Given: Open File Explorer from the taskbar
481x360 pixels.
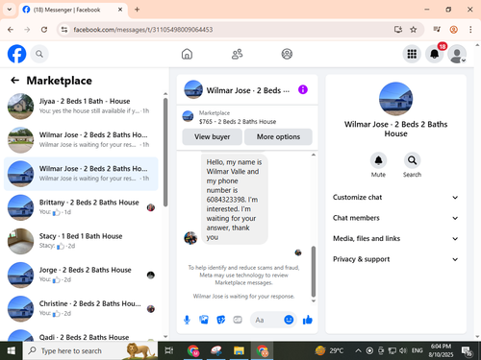Looking at the screenshot, I should (x=239, y=351).
